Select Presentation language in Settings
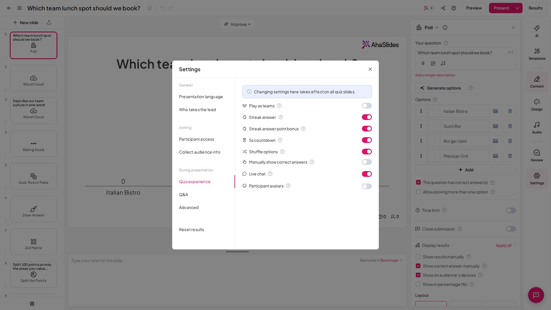 tap(201, 97)
